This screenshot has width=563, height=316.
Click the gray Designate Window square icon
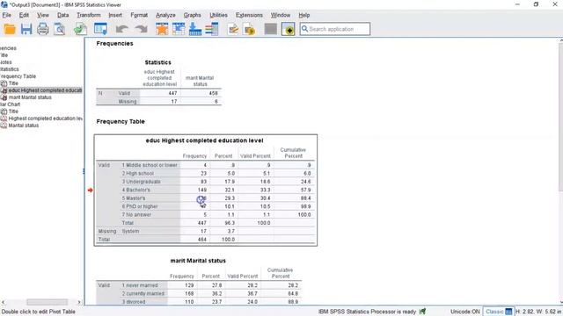[271, 29]
